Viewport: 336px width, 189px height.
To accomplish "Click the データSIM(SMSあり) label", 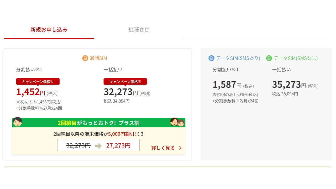I will [238, 58].
